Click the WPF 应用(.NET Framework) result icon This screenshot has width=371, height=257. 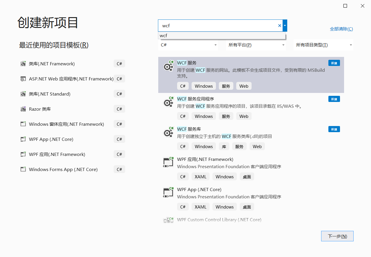(168, 162)
